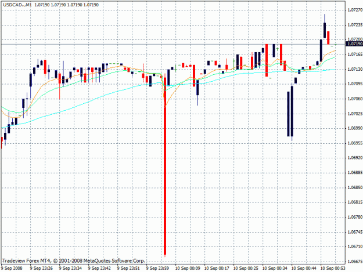Click the time axis label 9 Sep 23:51
The image size is (363, 272).
(x=128, y=268)
